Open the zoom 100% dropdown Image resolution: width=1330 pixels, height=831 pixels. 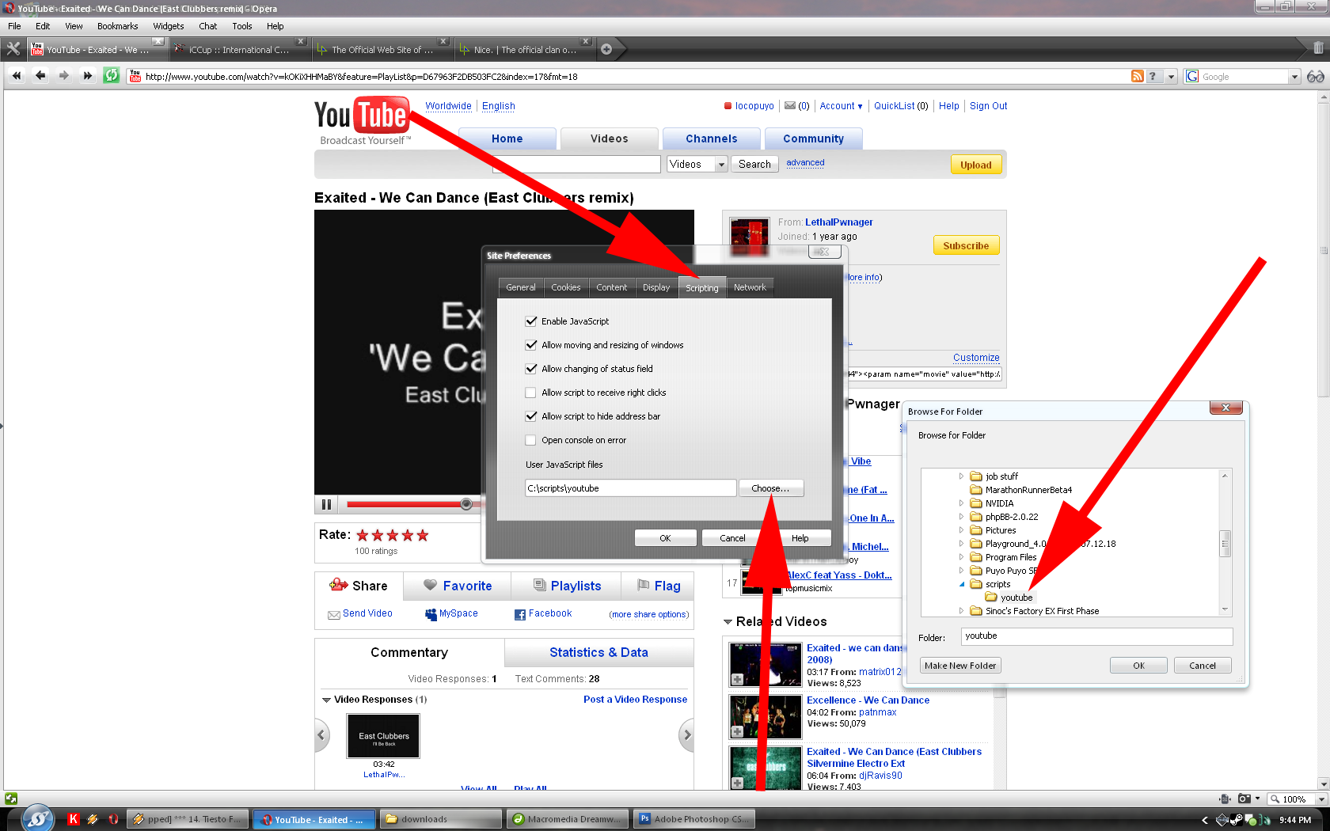(1320, 799)
